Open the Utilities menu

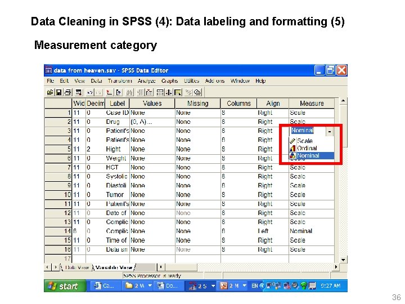click(191, 81)
